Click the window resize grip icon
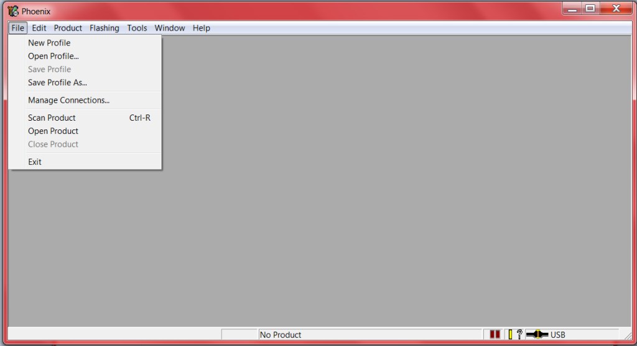637x346 pixels. (x=628, y=335)
